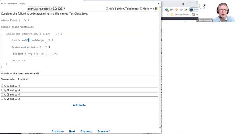Select the option '// 2 and // 3'

click(2, 99)
